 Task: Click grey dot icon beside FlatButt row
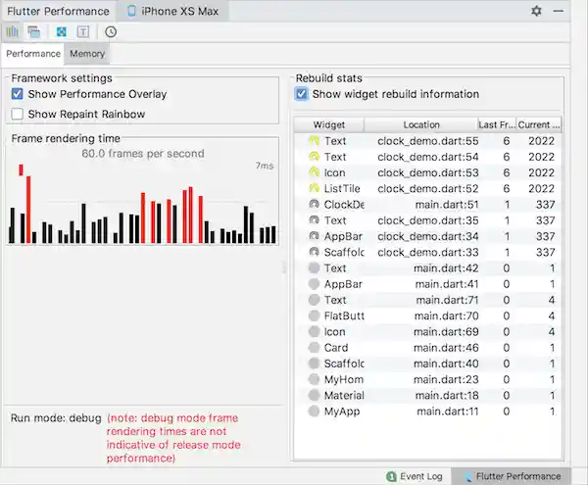click(x=314, y=315)
